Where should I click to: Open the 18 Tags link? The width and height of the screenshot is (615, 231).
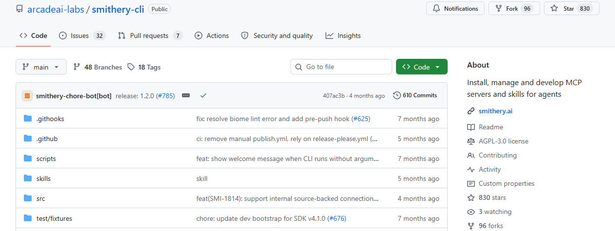click(x=144, y=67)
